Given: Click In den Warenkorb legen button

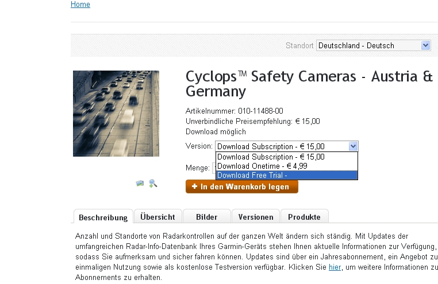Looking at the screenshot, I should click(242, 186).
